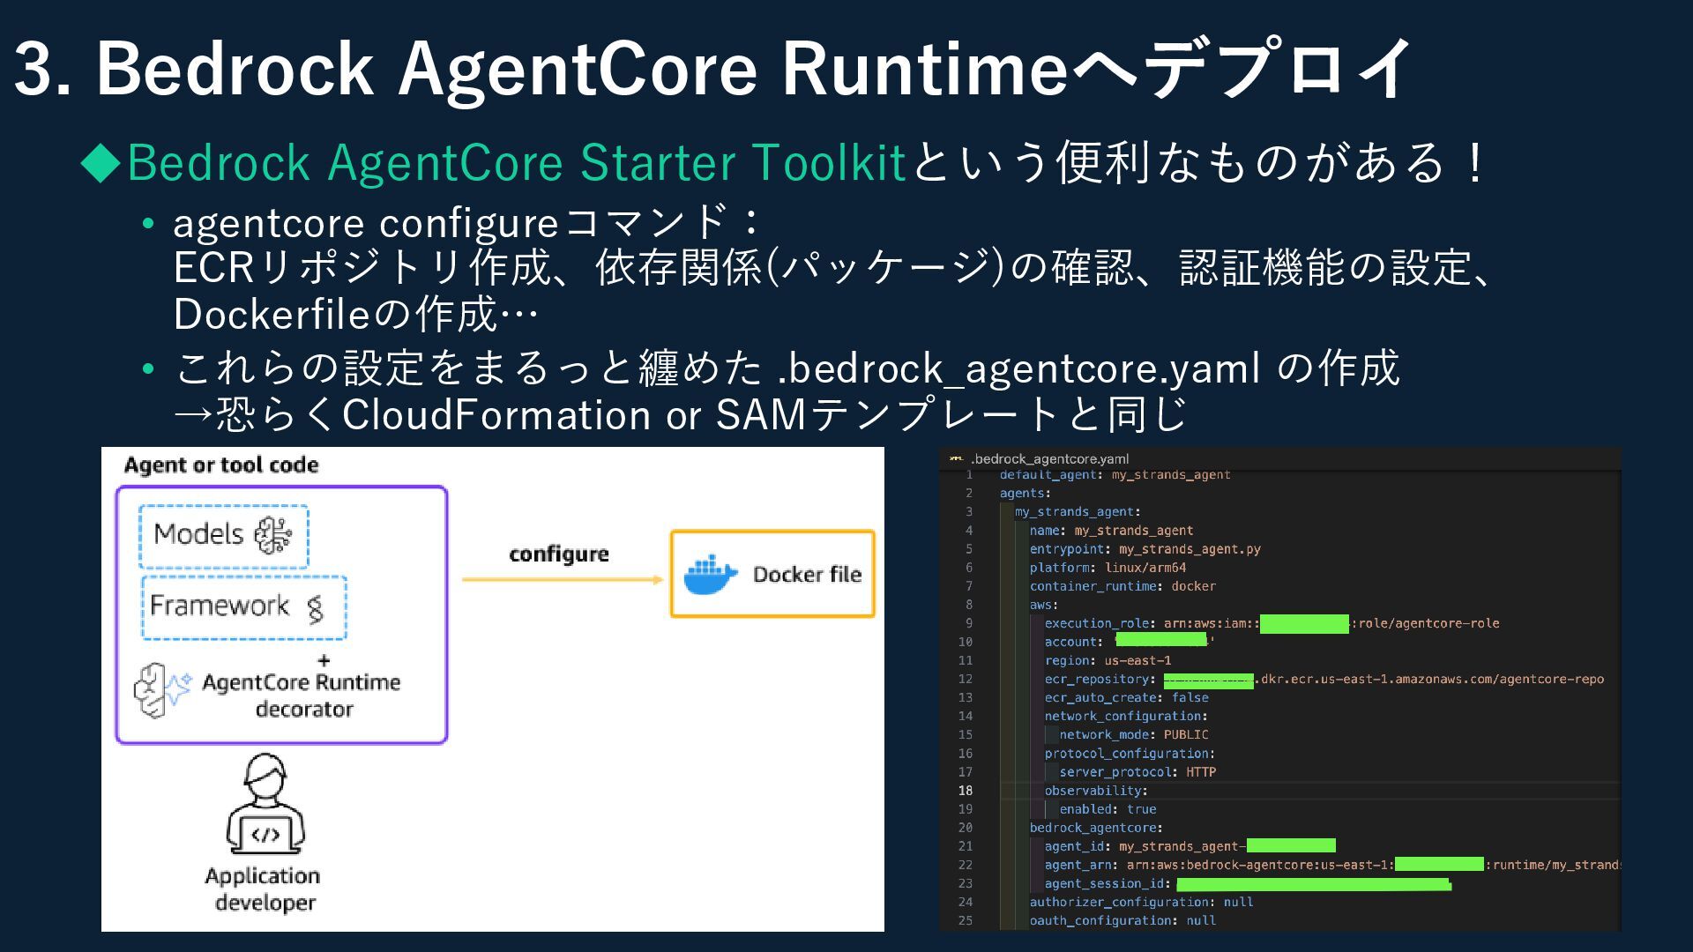Click the 'configure' arrow label
The image size is (1693, 952).
click(559, 554)
